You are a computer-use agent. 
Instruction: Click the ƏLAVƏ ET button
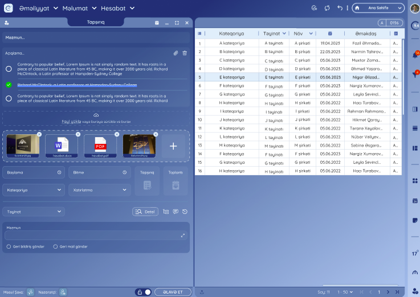tap(173, 292)
